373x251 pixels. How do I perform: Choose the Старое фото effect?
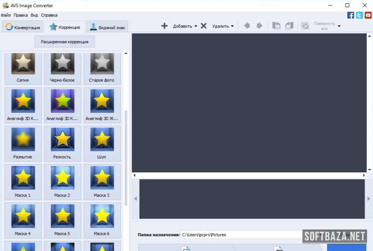(102, 68)
